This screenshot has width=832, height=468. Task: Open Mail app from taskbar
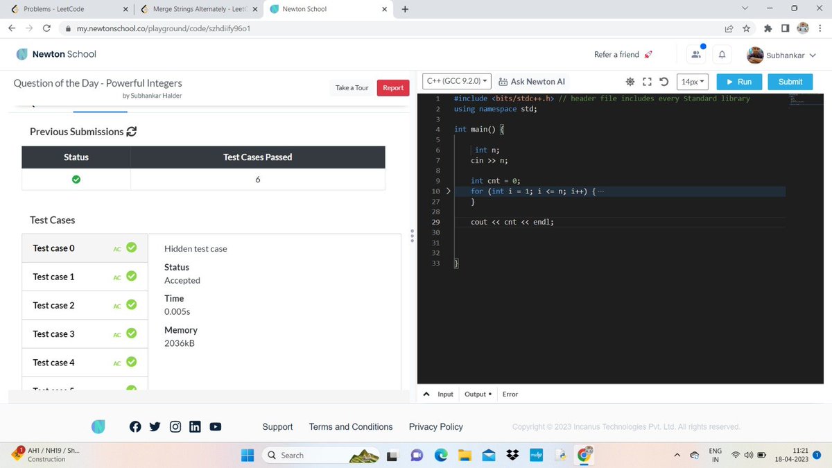488,456
